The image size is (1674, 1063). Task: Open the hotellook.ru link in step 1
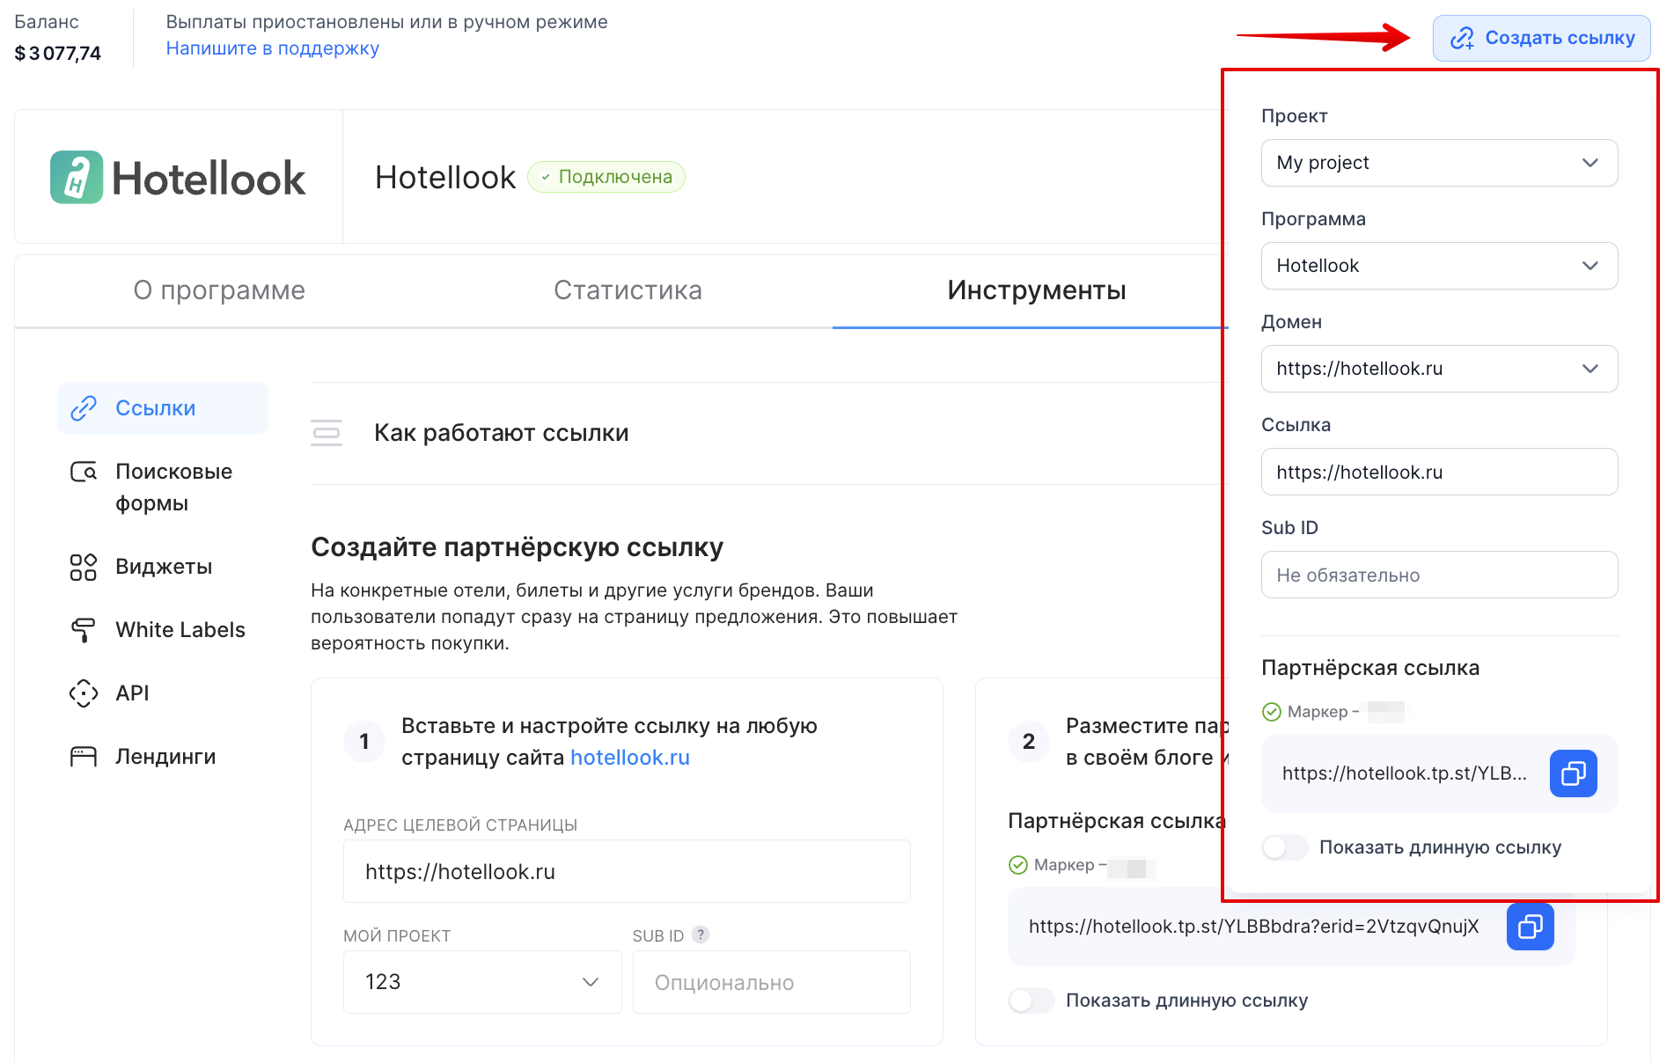630,758
